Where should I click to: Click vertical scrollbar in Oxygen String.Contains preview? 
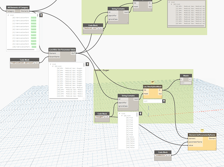[x=137, y=115]
